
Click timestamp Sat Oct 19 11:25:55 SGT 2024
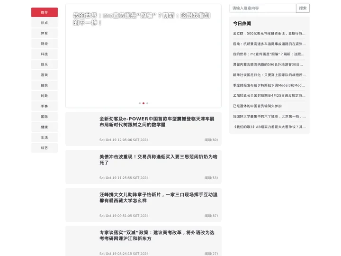click(x=124, y=178)
